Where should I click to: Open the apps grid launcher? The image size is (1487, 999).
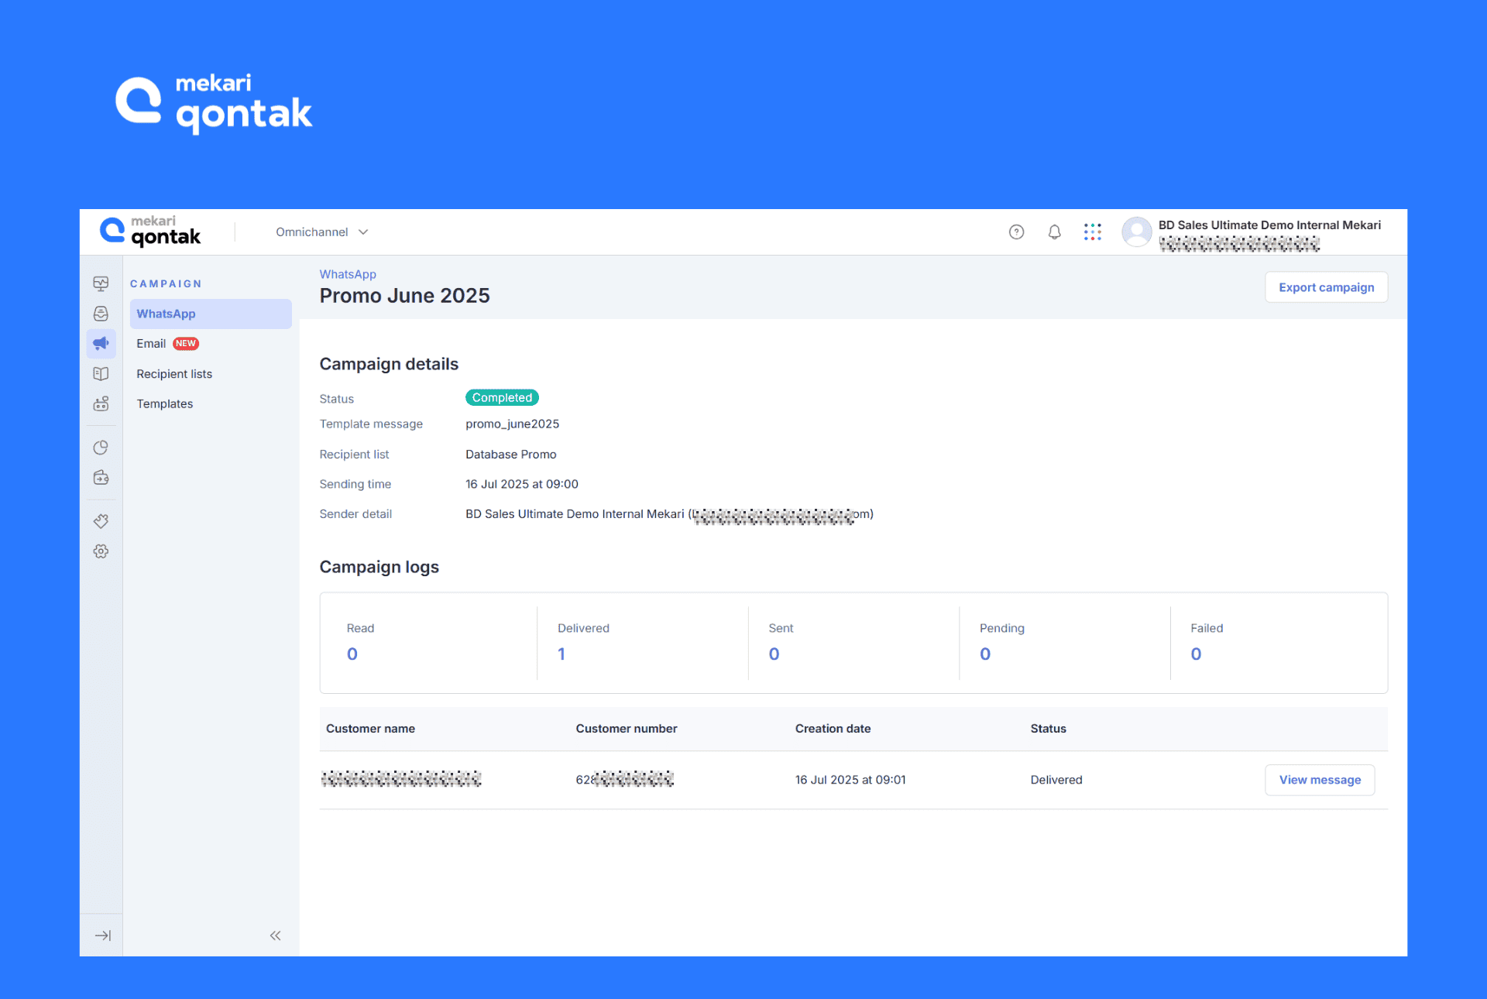1092,232
